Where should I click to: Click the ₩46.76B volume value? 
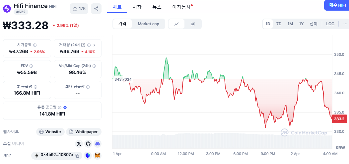[x=69, y=52]
